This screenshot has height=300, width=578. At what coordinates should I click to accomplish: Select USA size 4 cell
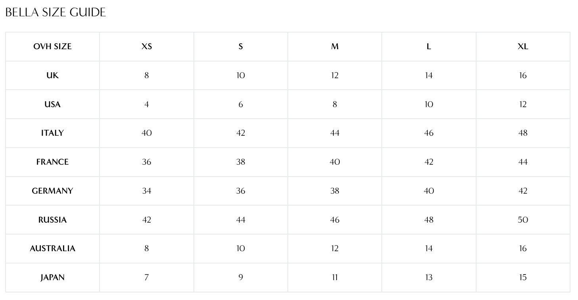coord(147,104)
